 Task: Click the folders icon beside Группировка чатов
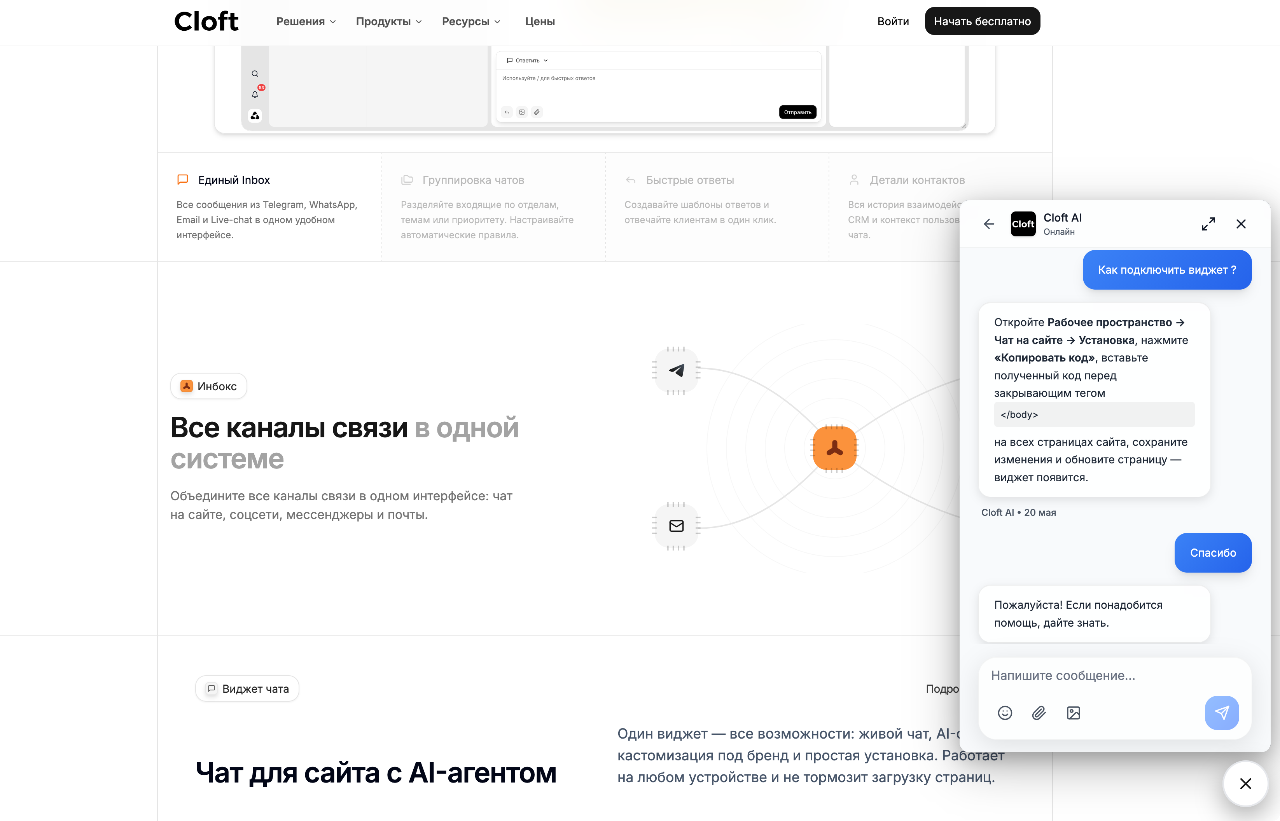pos(407,180)
